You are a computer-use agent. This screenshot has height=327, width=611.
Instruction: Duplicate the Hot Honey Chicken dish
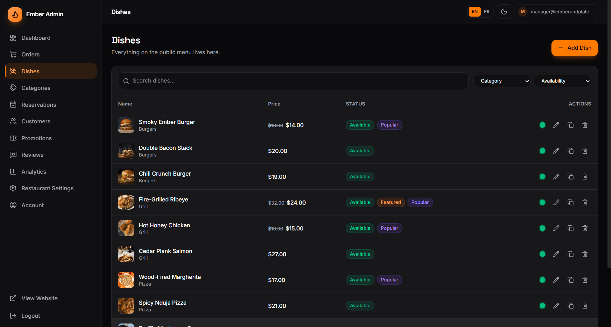[571, 228]
